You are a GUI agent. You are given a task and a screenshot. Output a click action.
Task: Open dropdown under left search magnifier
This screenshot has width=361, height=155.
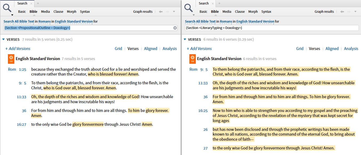pos(12,15)
